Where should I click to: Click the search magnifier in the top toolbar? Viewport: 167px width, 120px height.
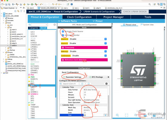point(150,4)
